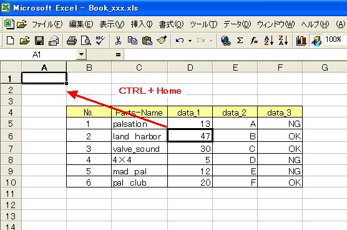Open the 編集(E) menu
Screen dimensions: 347x230
(x=81, y=24)
